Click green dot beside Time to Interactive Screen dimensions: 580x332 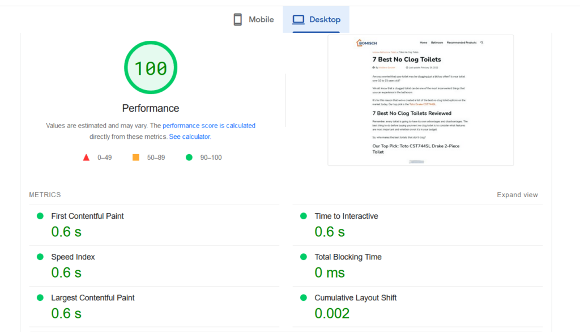[x=304, y=216]
